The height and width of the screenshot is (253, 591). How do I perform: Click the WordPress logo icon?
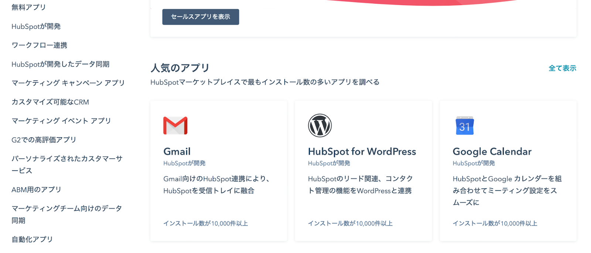pyautogui.click(x=320, y=125)
